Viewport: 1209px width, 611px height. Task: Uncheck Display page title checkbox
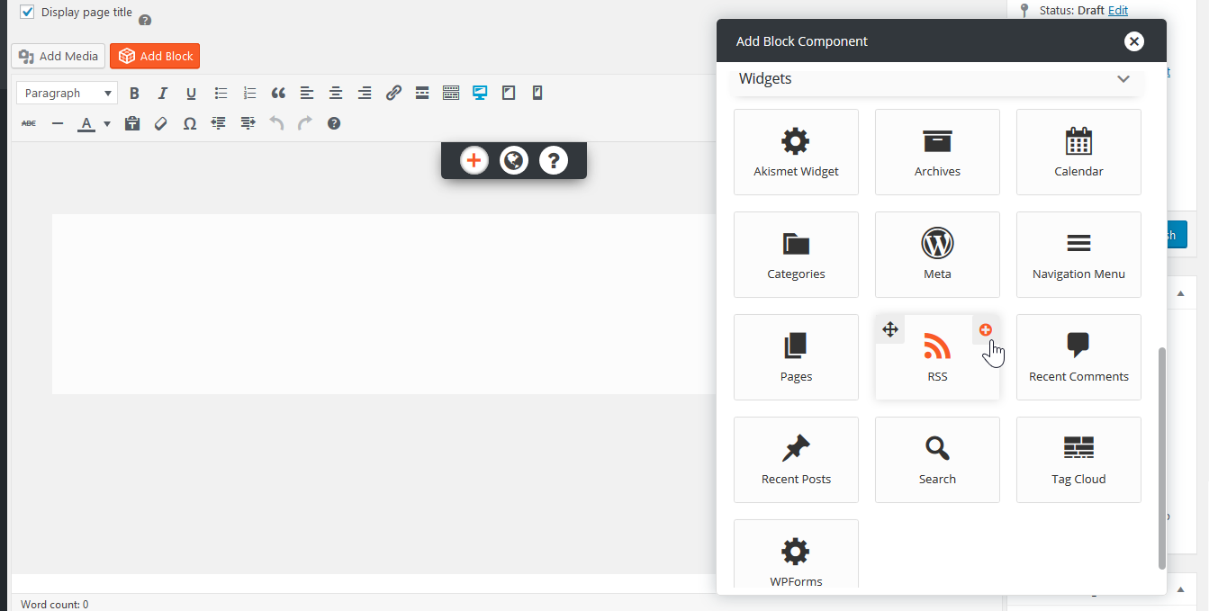pyautogui.click(x=27, y=13)
